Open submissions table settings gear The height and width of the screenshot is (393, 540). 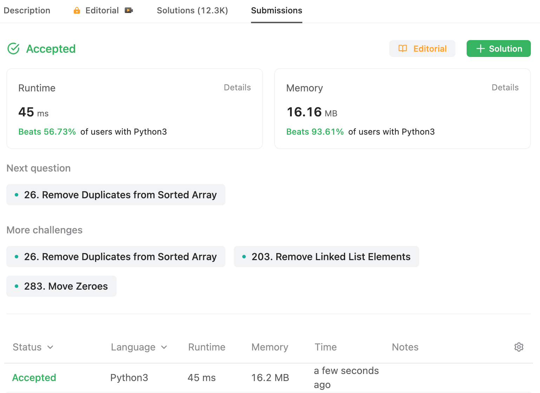pos(519,347)
